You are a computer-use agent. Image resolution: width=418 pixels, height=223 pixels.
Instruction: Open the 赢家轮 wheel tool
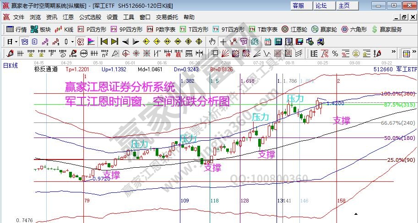click(x=325, y=29)
